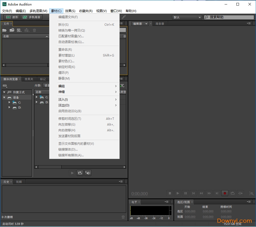Switch to Multitrack (多轨混音) view

(x=31, y=17)
